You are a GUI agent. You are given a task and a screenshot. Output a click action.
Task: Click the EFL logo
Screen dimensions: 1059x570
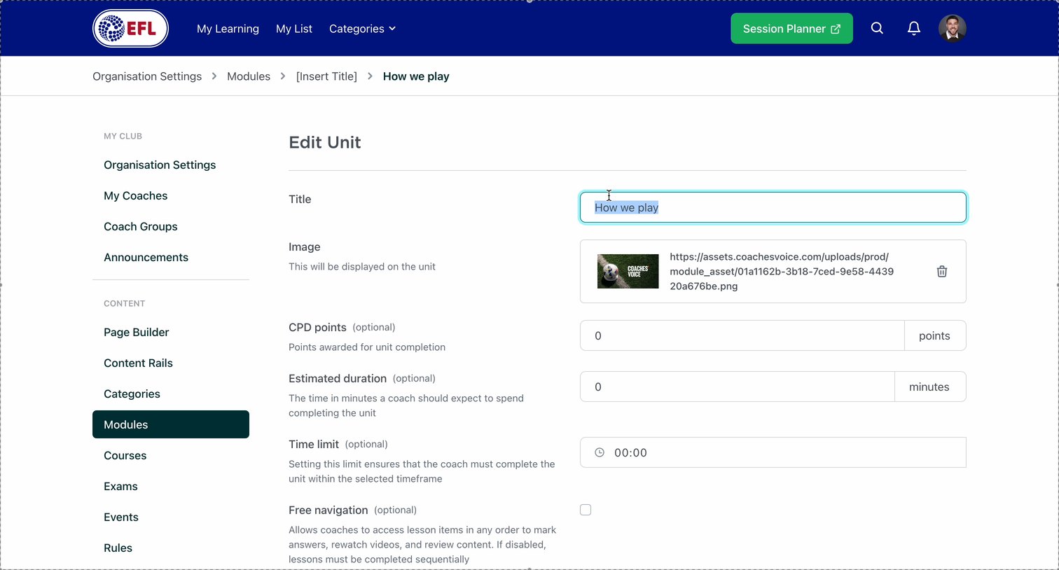coord(130,29)
